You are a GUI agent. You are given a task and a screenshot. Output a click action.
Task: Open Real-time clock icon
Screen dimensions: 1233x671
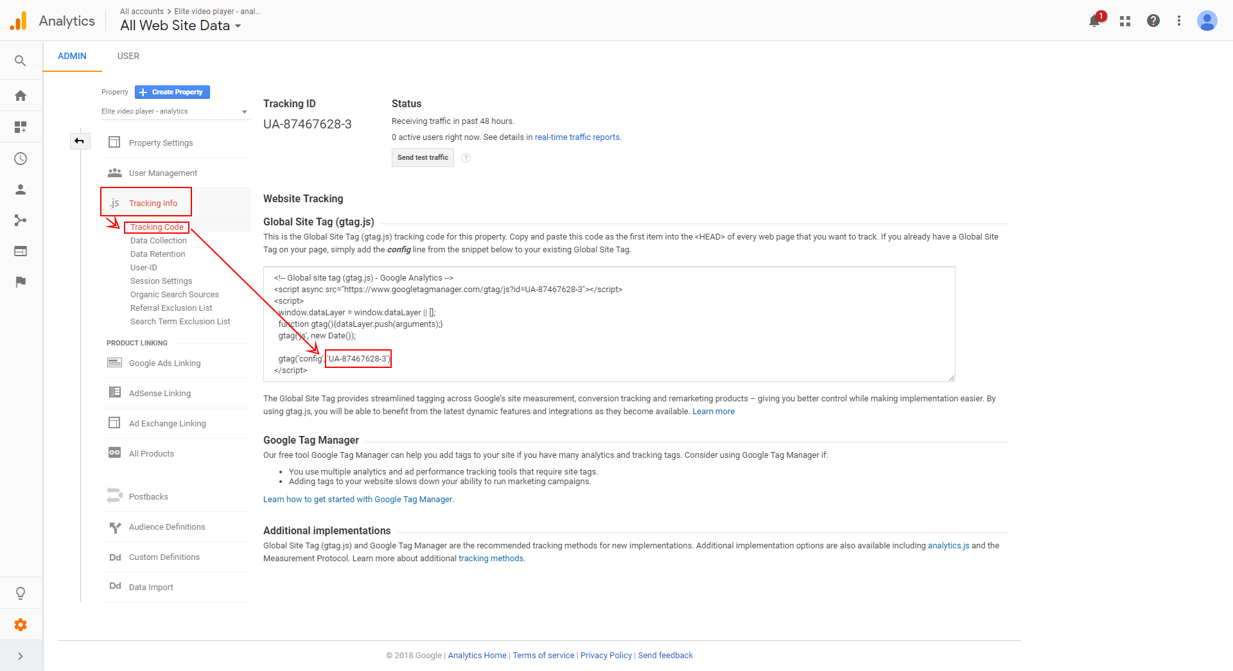pyautogui.click(x=21, y=159)
